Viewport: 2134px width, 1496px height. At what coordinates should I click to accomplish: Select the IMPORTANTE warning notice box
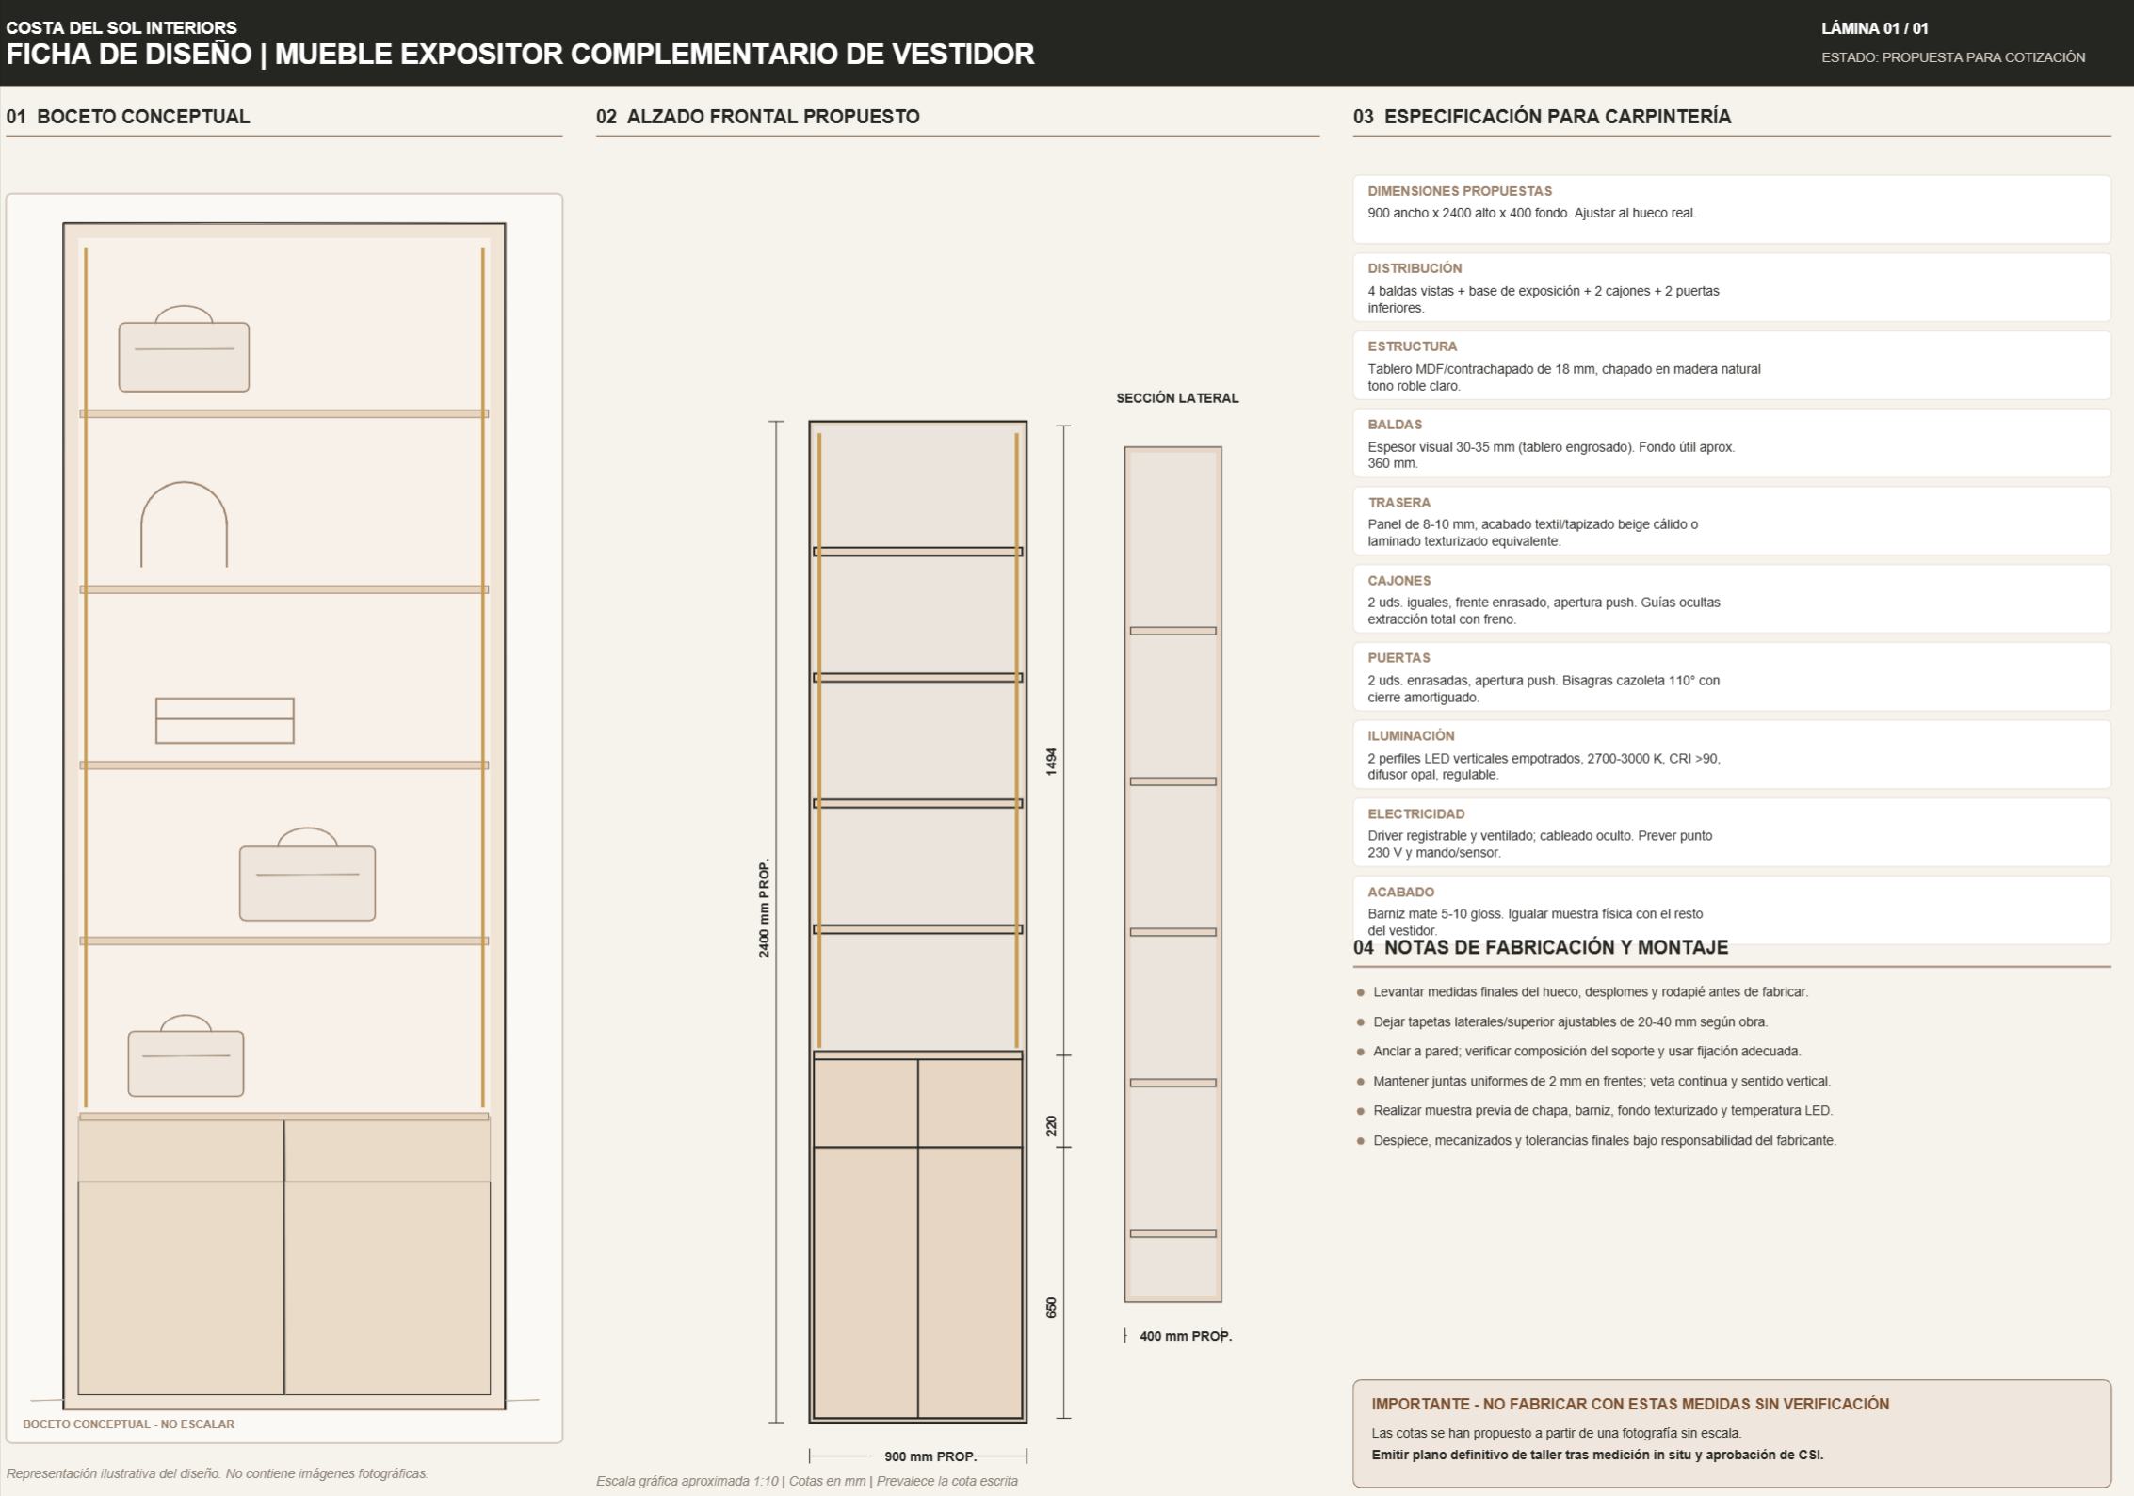(1731, 1434)
